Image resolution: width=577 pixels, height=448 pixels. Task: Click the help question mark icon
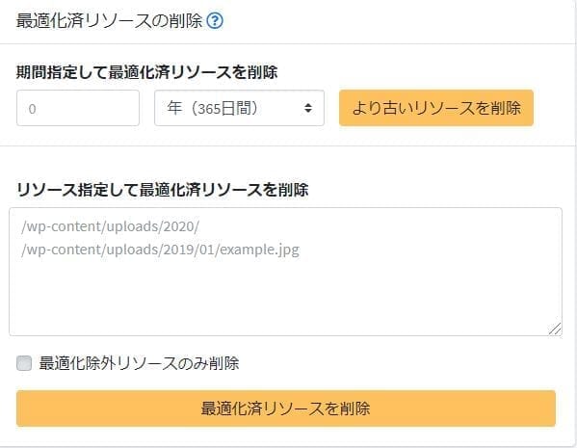[215, 20]
